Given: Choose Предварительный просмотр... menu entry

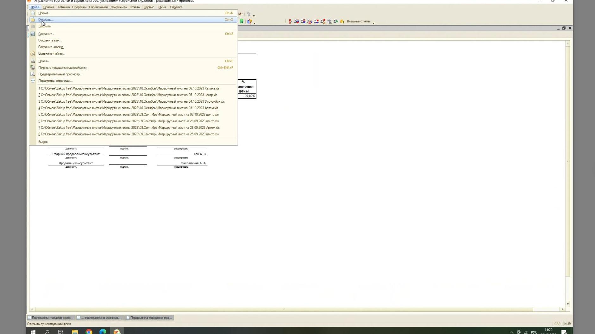Looking at the screenshot, I should pos(133,74).
